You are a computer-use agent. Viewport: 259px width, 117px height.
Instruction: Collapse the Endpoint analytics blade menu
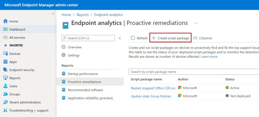[x=120, y=38]
